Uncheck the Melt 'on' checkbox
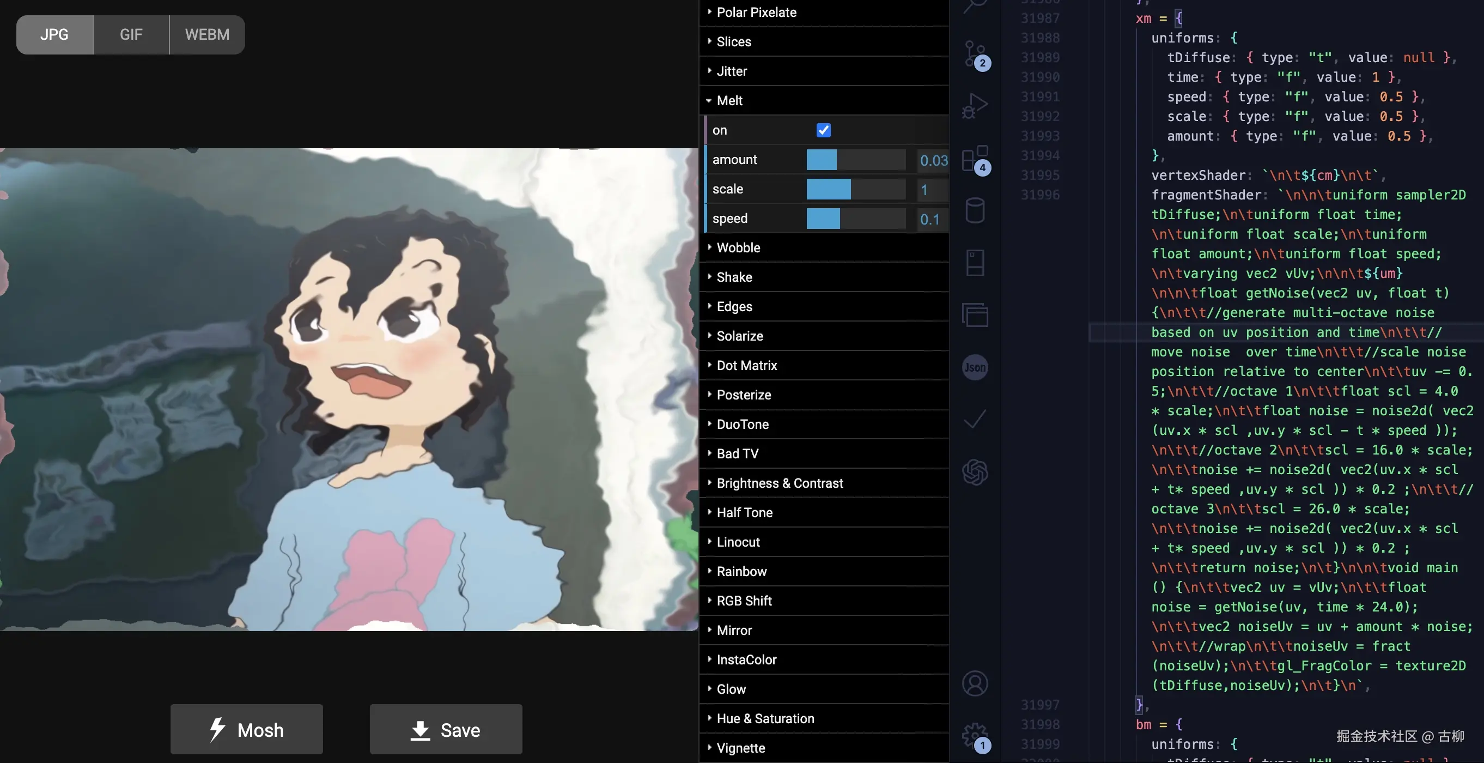Screen dimensions: 1484x763 tap(823, 130)
